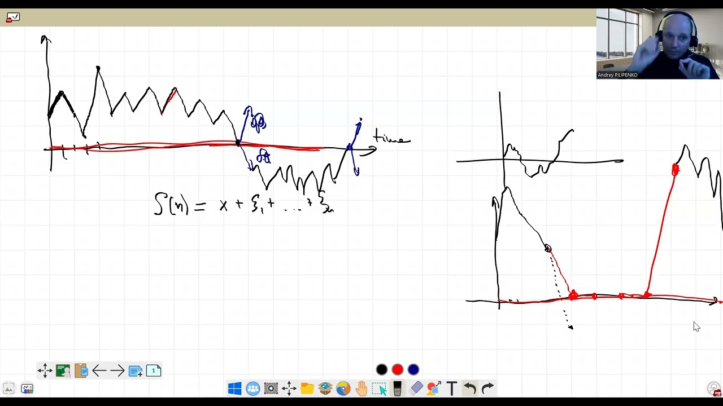Click the whiteboard app icon at top left
This screenshot has height=406, width=723.
point(12,17)
